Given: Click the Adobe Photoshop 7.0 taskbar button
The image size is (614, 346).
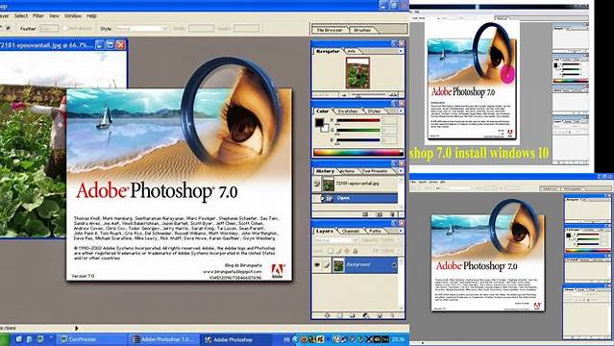Looking at the screenshot, I should [163, 339].
